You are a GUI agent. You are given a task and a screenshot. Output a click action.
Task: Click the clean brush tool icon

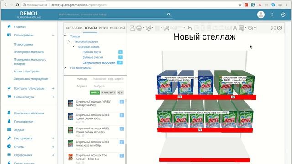(148, 28)
